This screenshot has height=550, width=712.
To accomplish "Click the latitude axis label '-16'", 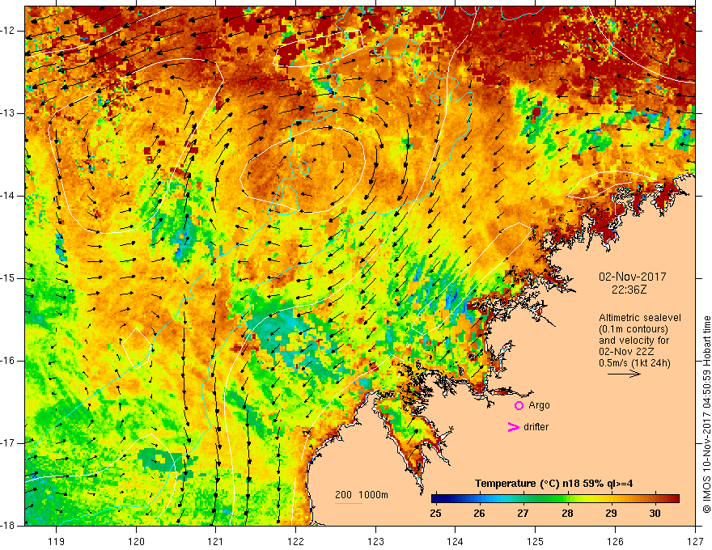I will tap(8, 361).
